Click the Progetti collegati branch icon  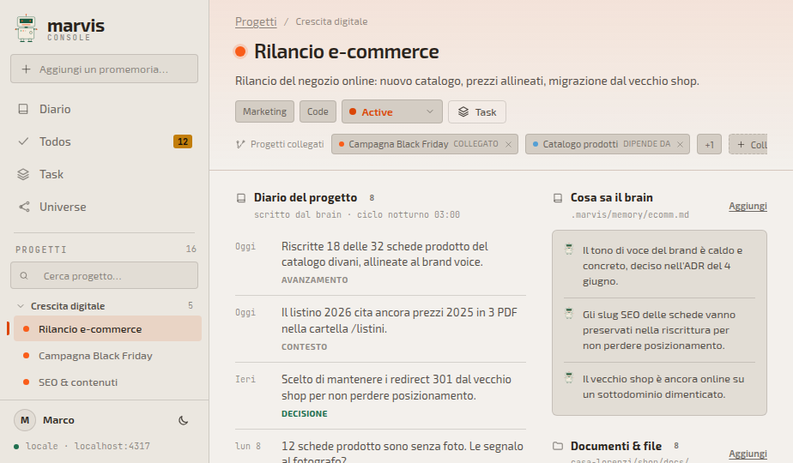(240, 145)
